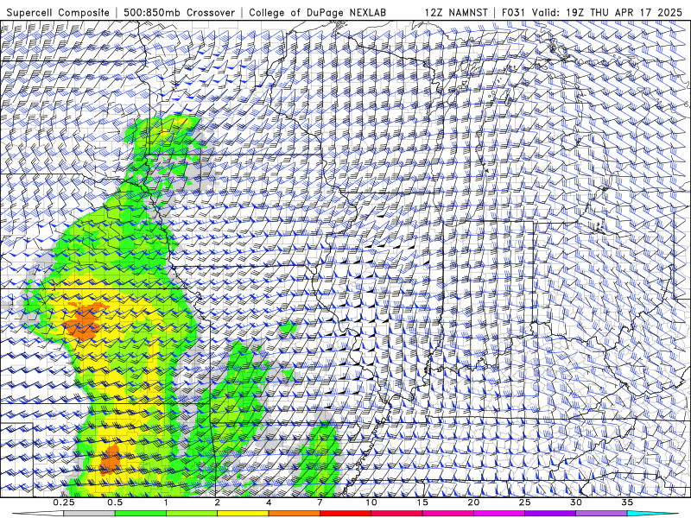Click the "500:850mb Crossover" header label
The image size is (691, 518).
tap(180, 13)
